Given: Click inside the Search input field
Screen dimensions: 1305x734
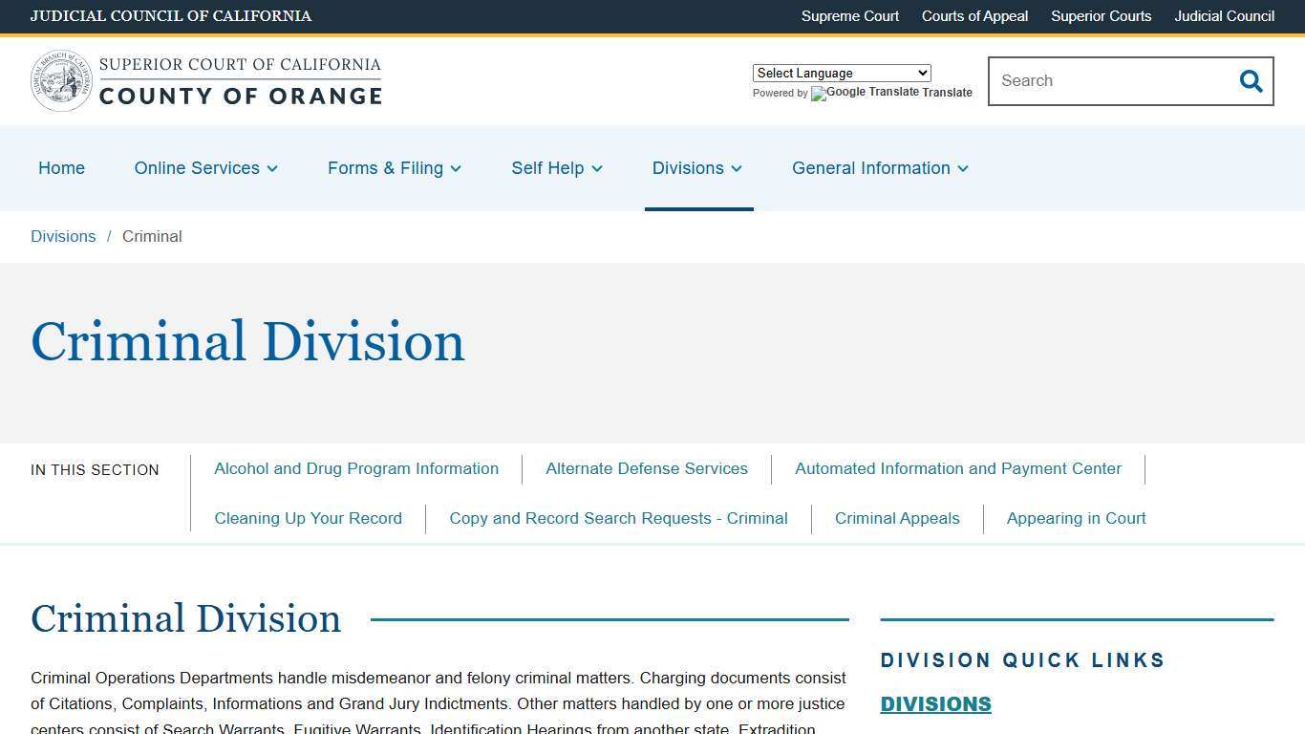Looking at the screenshot, I should point(1108,81).
